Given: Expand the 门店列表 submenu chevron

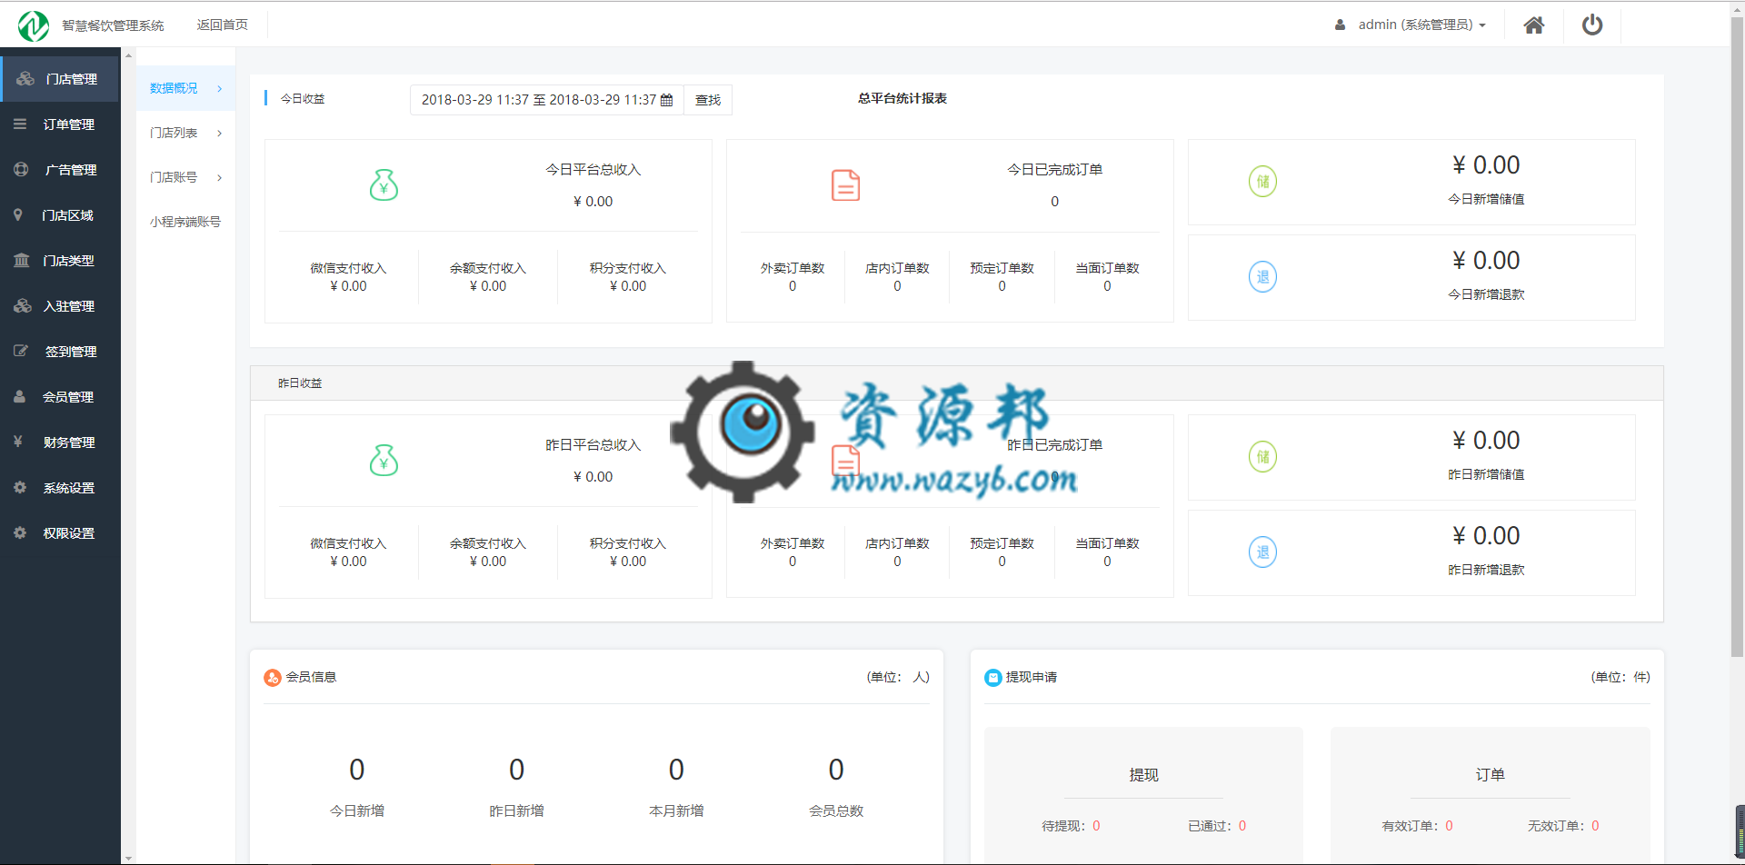Looking at the screenshot, I should click(x=220, y=133).
